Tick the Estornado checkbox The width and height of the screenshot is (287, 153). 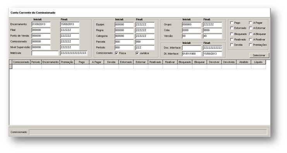(x=232, y=28)
